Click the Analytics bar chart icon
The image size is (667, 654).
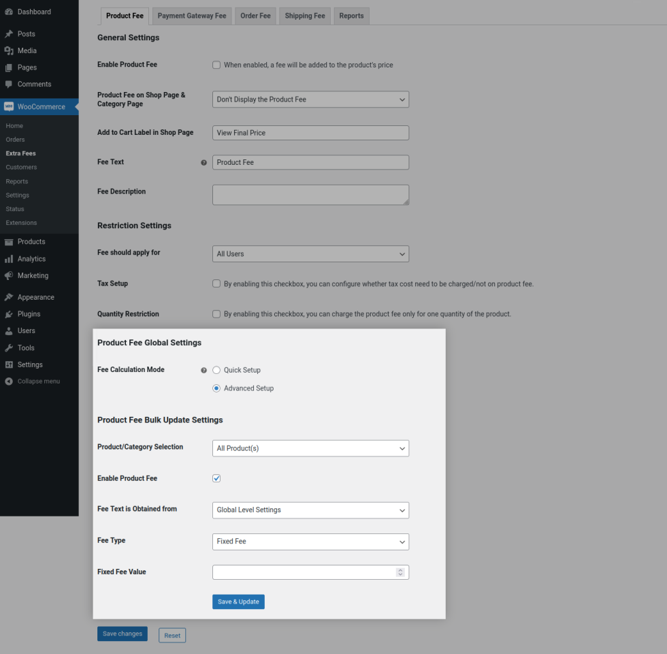click(x=8, y=259)
